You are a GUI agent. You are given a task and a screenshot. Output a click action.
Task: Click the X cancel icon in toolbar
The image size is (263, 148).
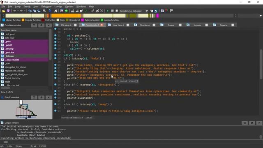(x=102, y=11)
